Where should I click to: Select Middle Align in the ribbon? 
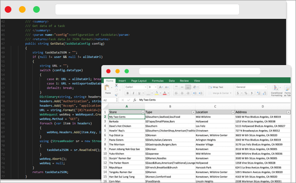(x=182, y=87)
